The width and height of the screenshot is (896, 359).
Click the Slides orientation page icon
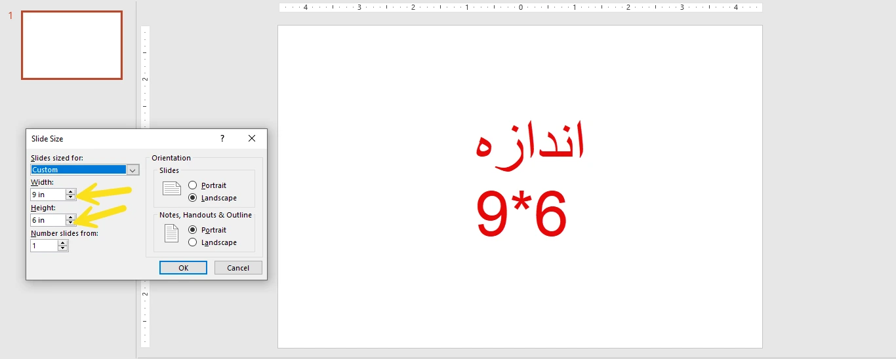click(172, 189)
